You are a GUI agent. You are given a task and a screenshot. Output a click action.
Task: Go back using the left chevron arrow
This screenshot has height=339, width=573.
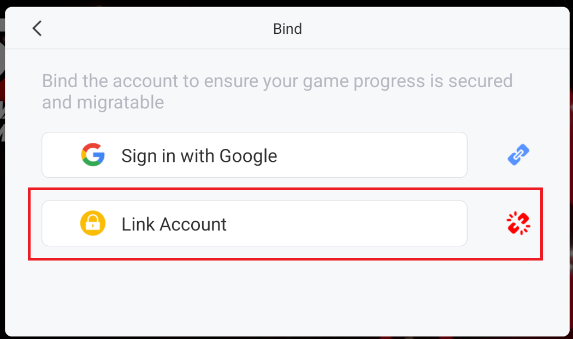tap(37, 28)
